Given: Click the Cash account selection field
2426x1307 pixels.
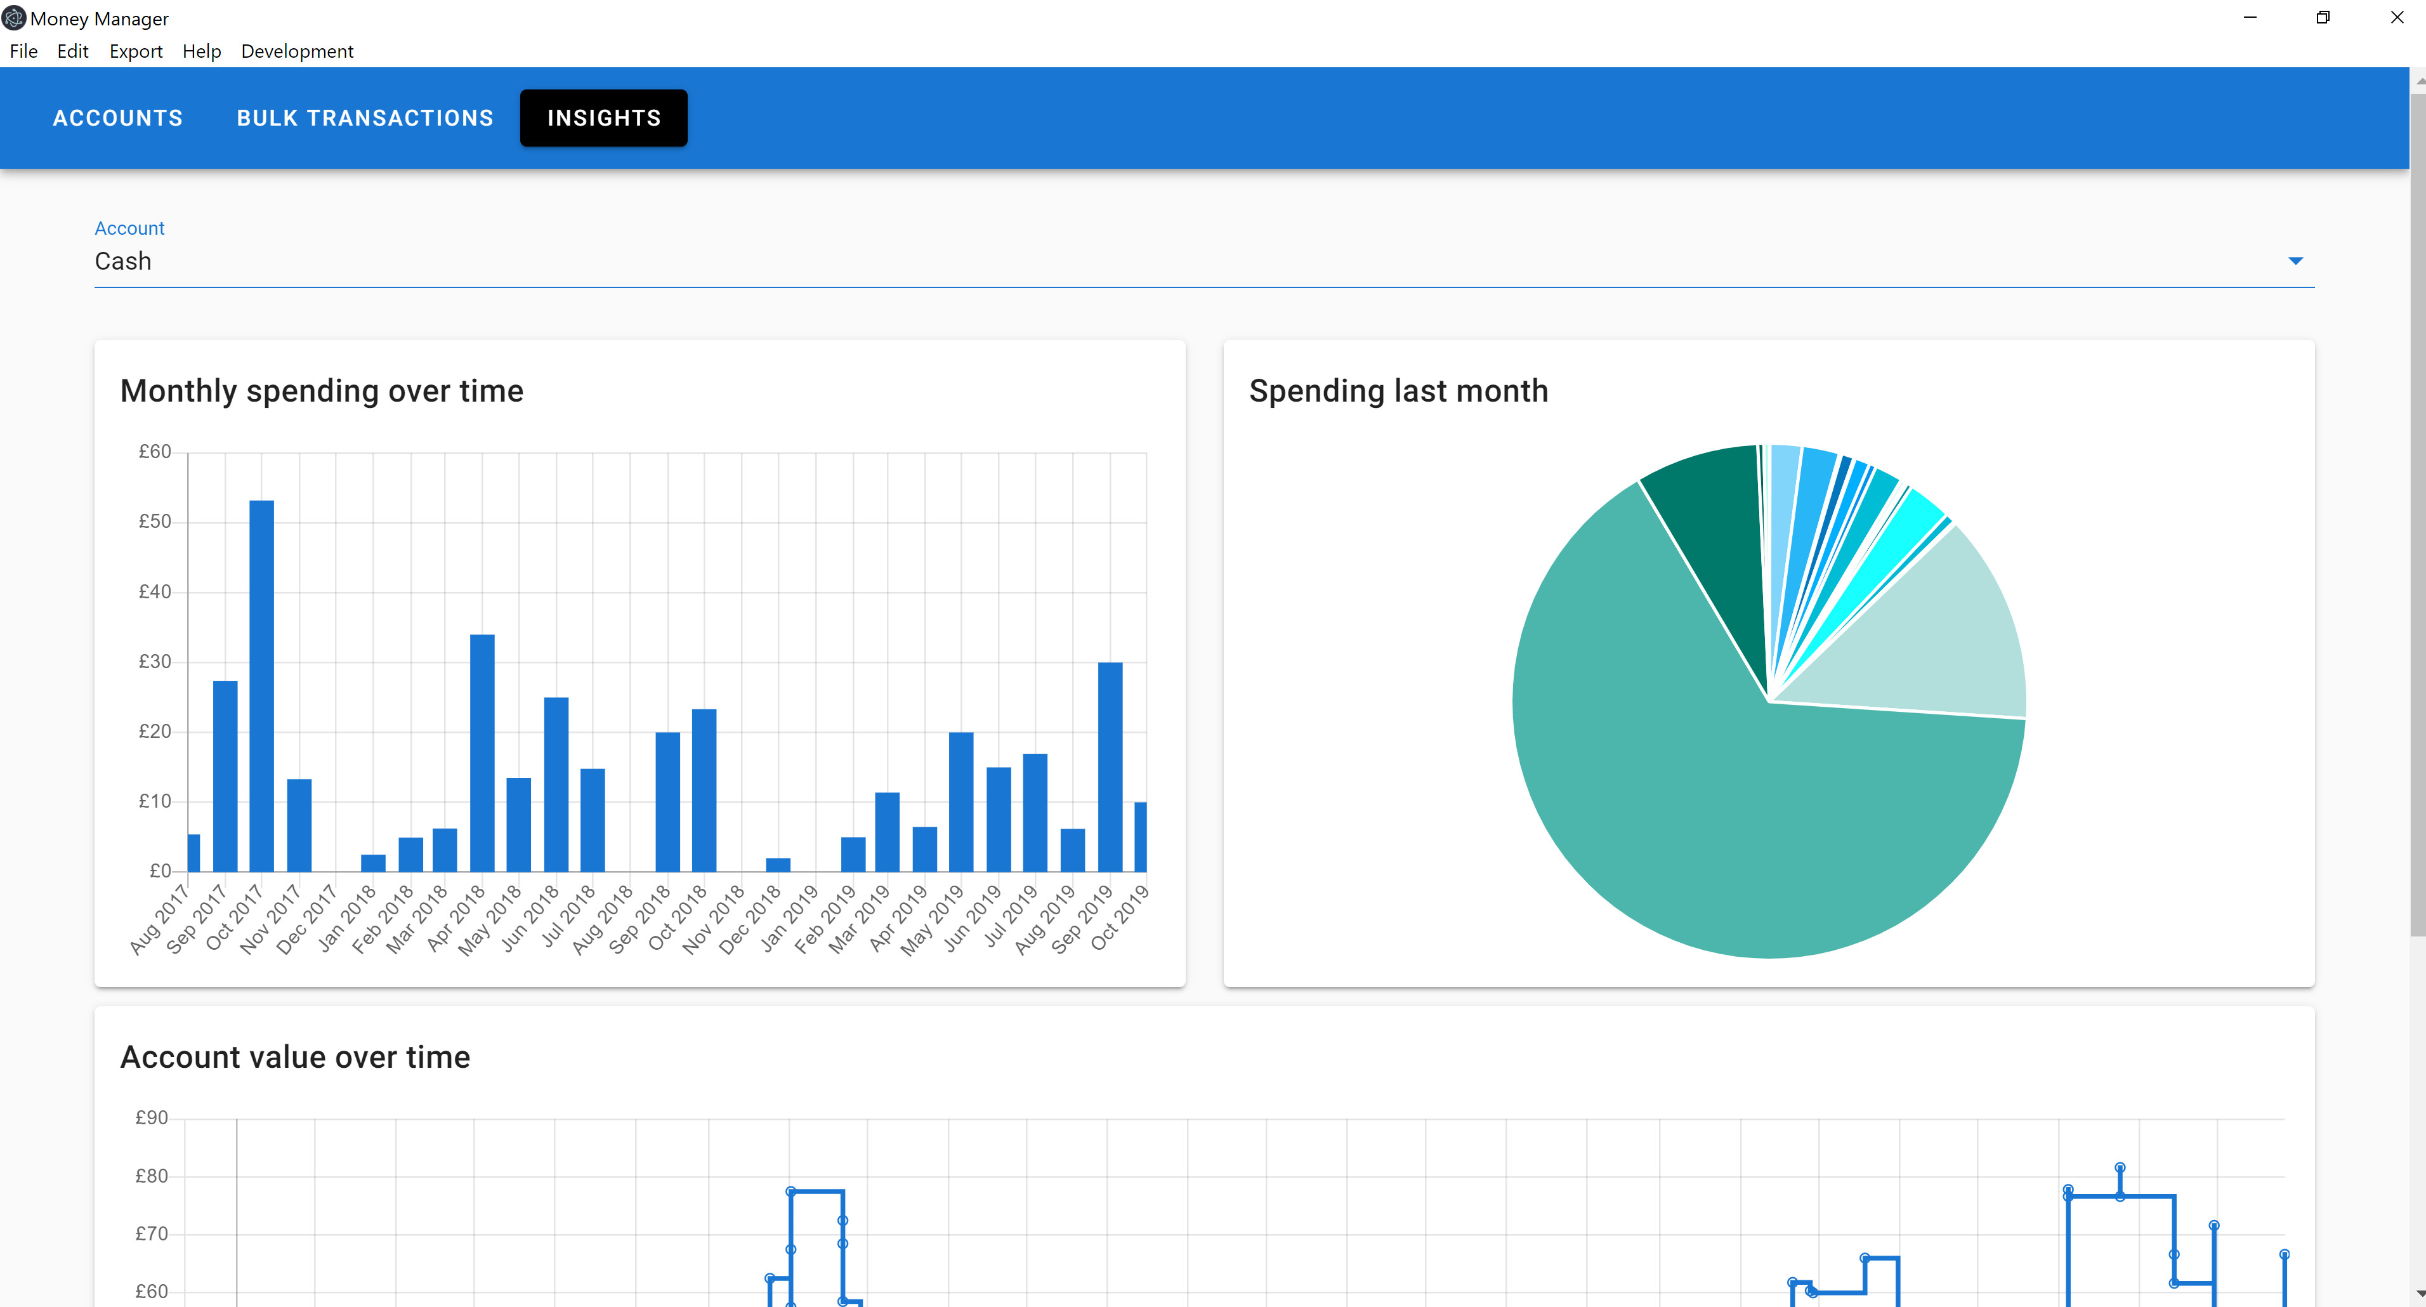Looking at the screenshot, I should point(1203,261).
